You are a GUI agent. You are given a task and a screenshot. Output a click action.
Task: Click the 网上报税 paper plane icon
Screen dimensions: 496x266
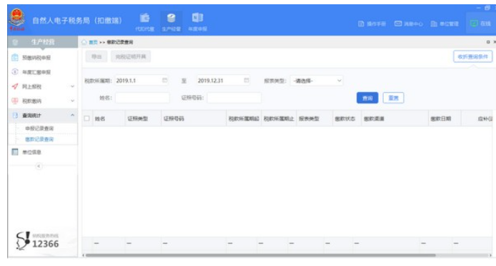tap(15, 86)
